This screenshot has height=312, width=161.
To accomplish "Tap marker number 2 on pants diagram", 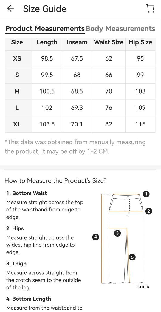I will click(149, 211).
